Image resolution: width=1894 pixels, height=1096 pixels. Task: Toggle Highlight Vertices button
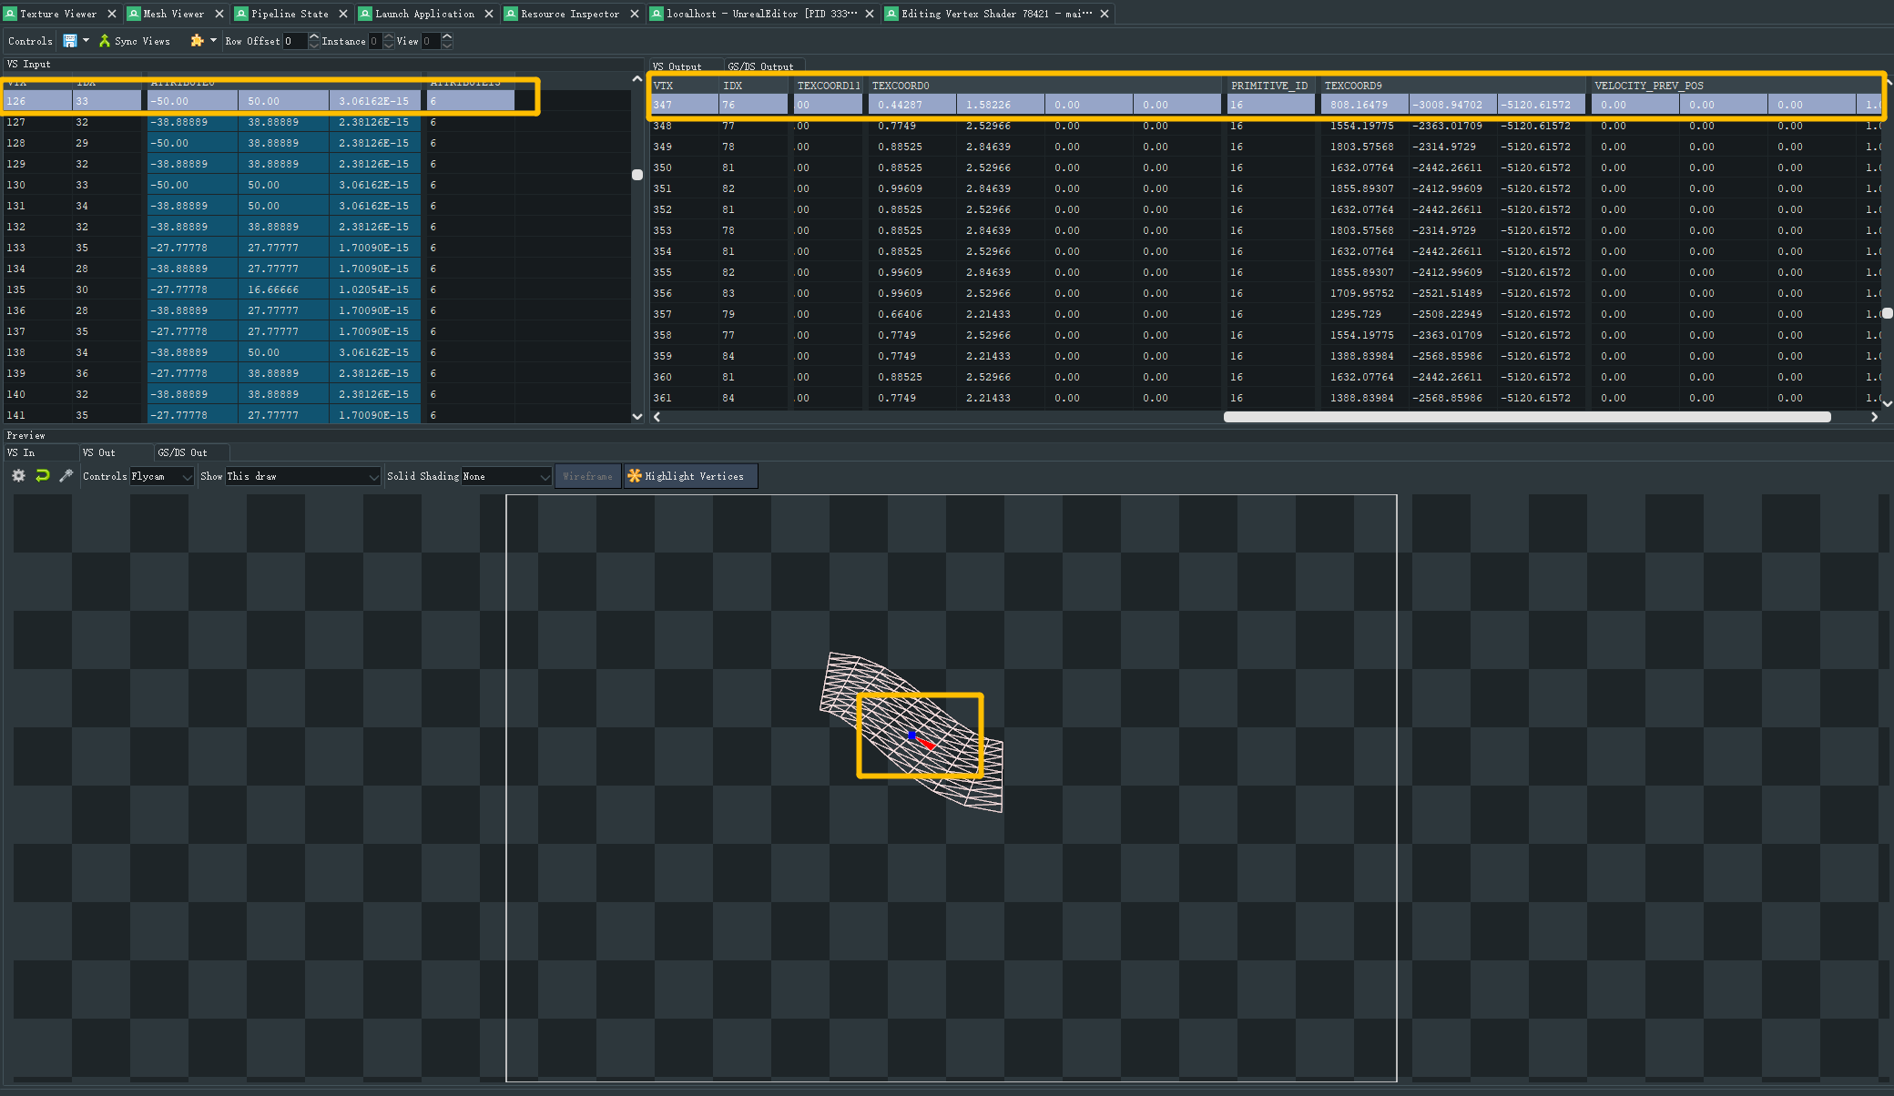click(689, 476)
